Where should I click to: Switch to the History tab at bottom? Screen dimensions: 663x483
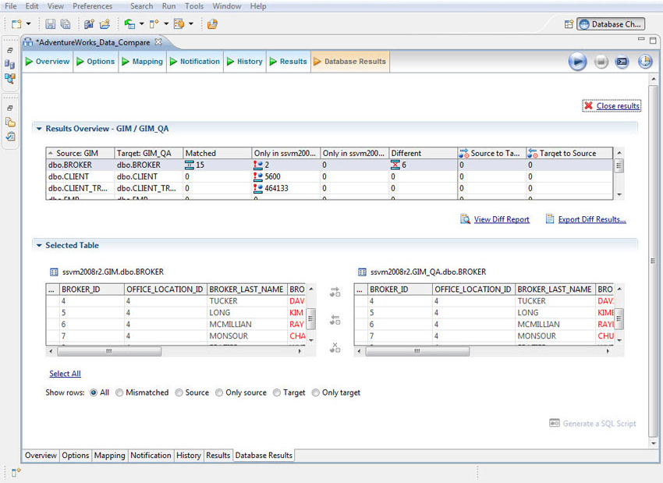pos(189,456)
